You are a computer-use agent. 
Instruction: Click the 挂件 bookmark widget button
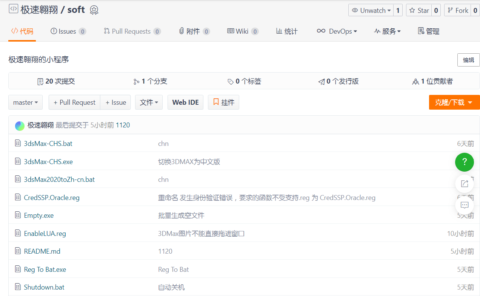(x=223, y=102)
